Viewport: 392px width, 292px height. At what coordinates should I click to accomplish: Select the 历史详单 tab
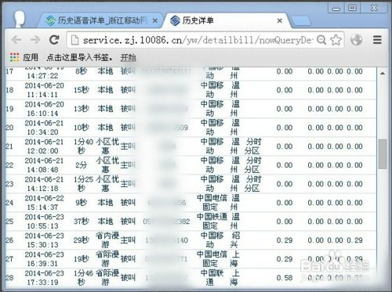pyautogui.click(x=226, y=20)
